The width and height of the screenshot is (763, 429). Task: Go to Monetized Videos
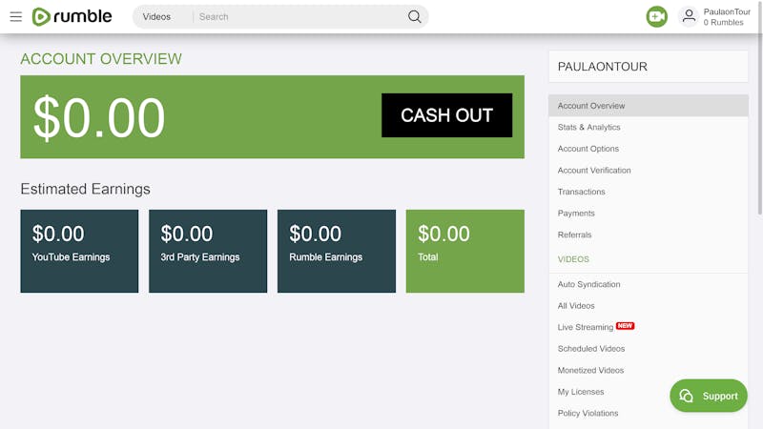pos(590,370)
